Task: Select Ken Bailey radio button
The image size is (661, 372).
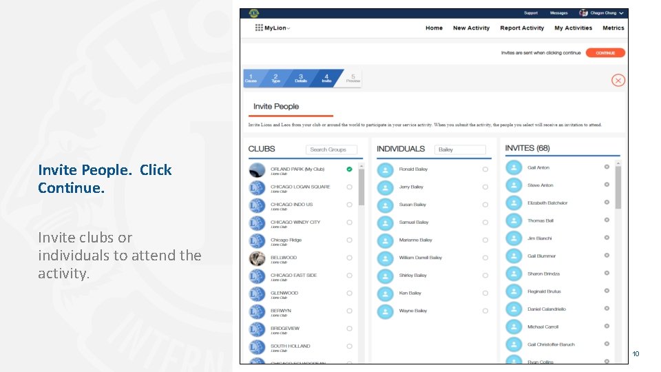Action: [485, 293]
